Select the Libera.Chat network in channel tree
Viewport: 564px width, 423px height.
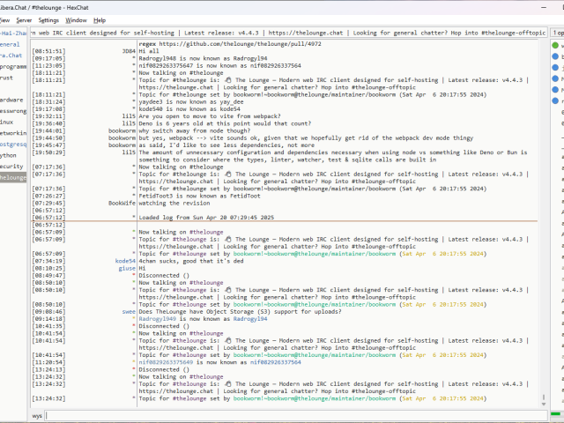coord(12,55)
